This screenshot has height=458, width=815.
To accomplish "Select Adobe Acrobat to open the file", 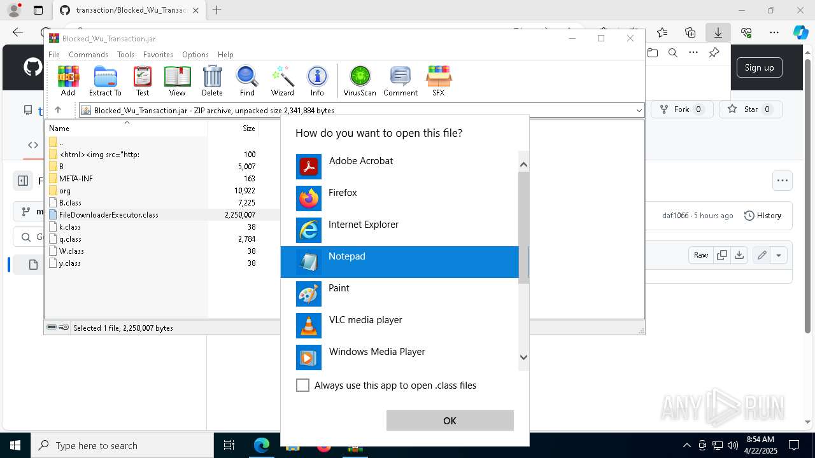I will [400, 167].
